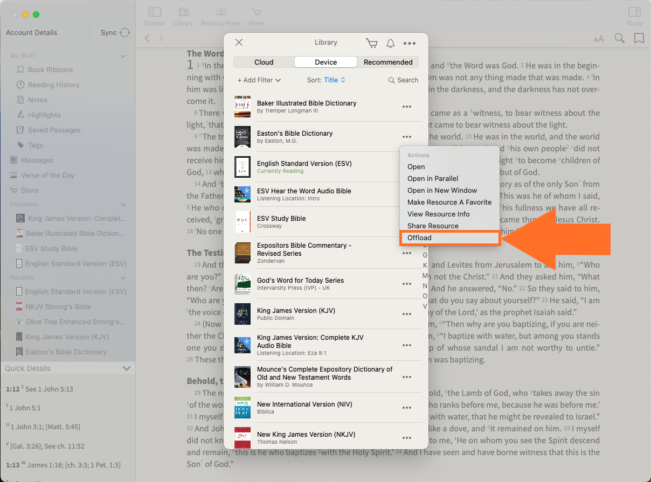Image resolution: width=651 pixels, height=482 pixels.
Task: Select English Standard Version (ESV) in Library list
Action: point(326,167)
